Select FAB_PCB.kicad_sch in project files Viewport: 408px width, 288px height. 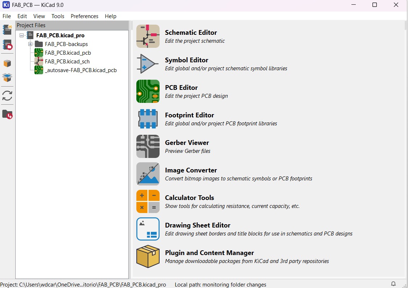point(67,62)
